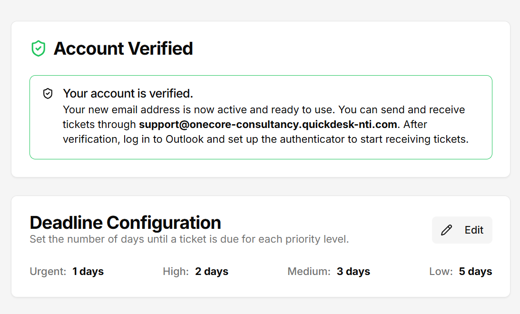Click the shield badge next to Account Verified heading

(x=39, y=48)
